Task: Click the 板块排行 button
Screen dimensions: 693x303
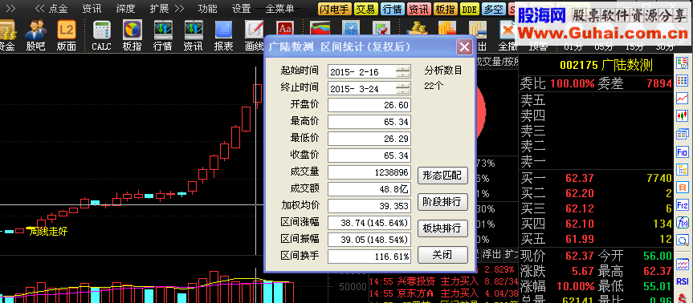Action: coord(442,228)
